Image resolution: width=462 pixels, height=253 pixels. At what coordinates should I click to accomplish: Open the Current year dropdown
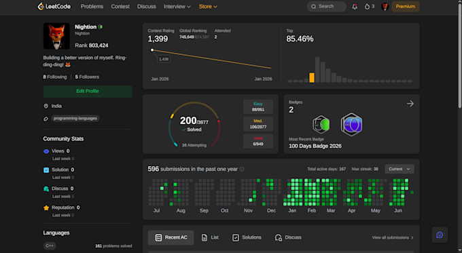[399, 169]
